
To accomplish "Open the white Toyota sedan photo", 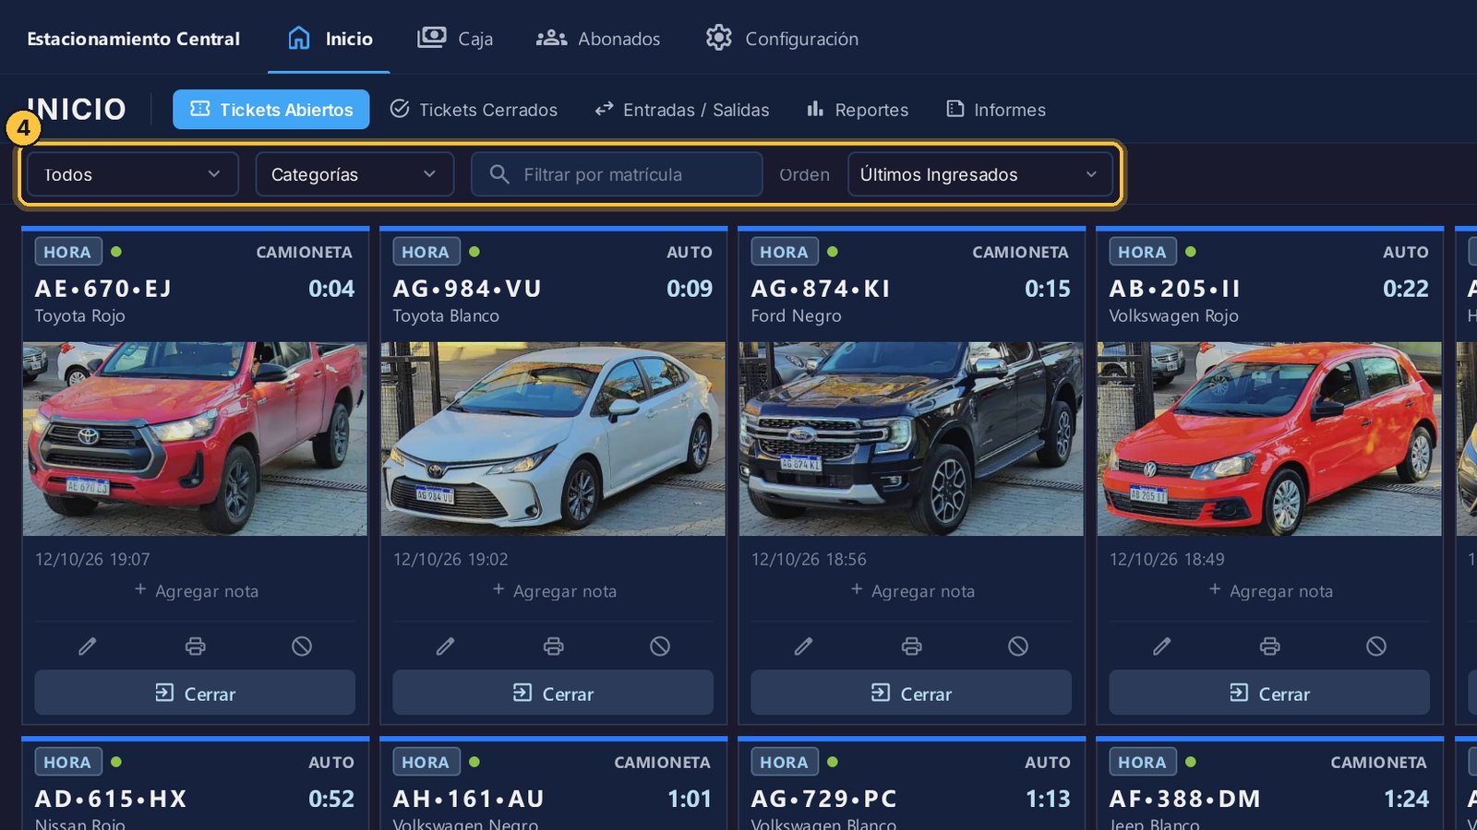I will tap(553, 439).
